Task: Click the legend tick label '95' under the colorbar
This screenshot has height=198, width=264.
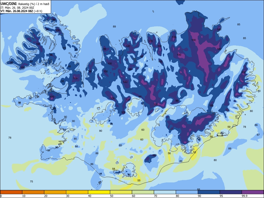Action: [x=221, y=196]
